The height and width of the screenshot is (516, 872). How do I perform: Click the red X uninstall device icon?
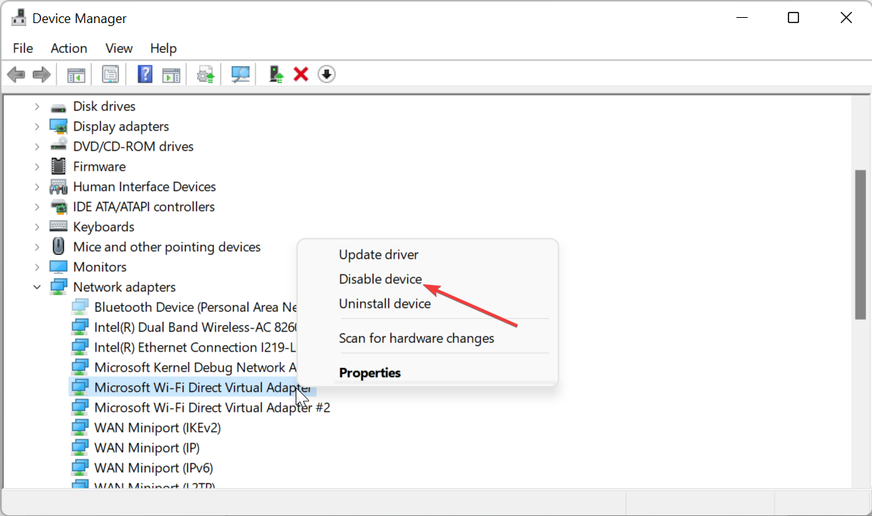pyautogui.click(x=301, y=74)
